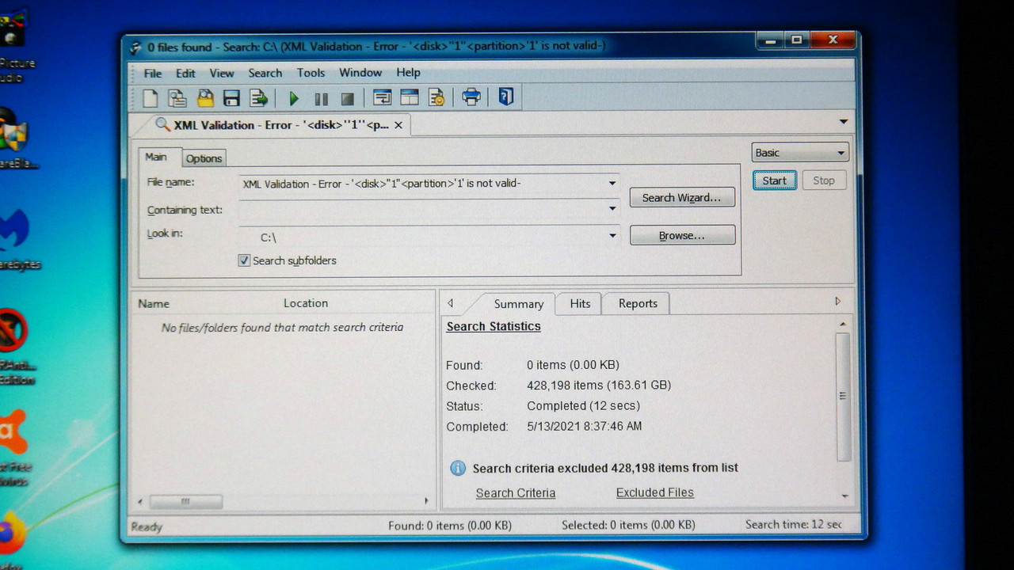Switch to the Hits tab
The image size is (1014, 570).
pos(580,303)
